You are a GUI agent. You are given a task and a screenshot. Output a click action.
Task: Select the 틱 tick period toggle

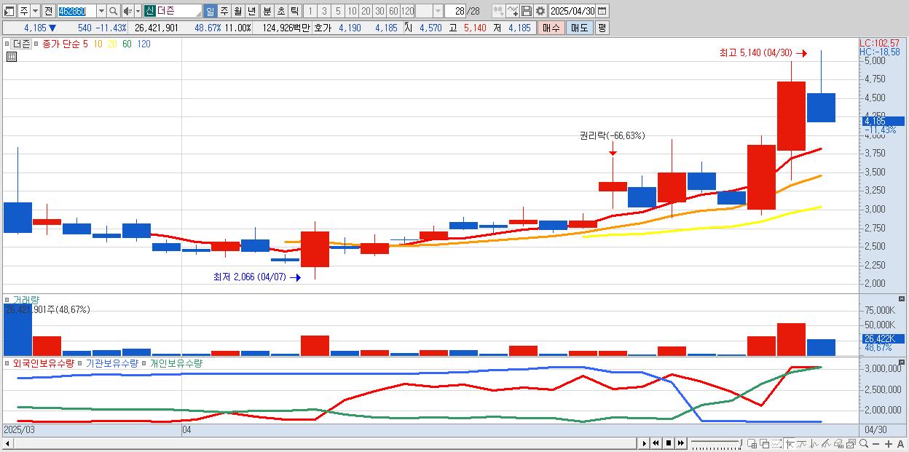294,11
